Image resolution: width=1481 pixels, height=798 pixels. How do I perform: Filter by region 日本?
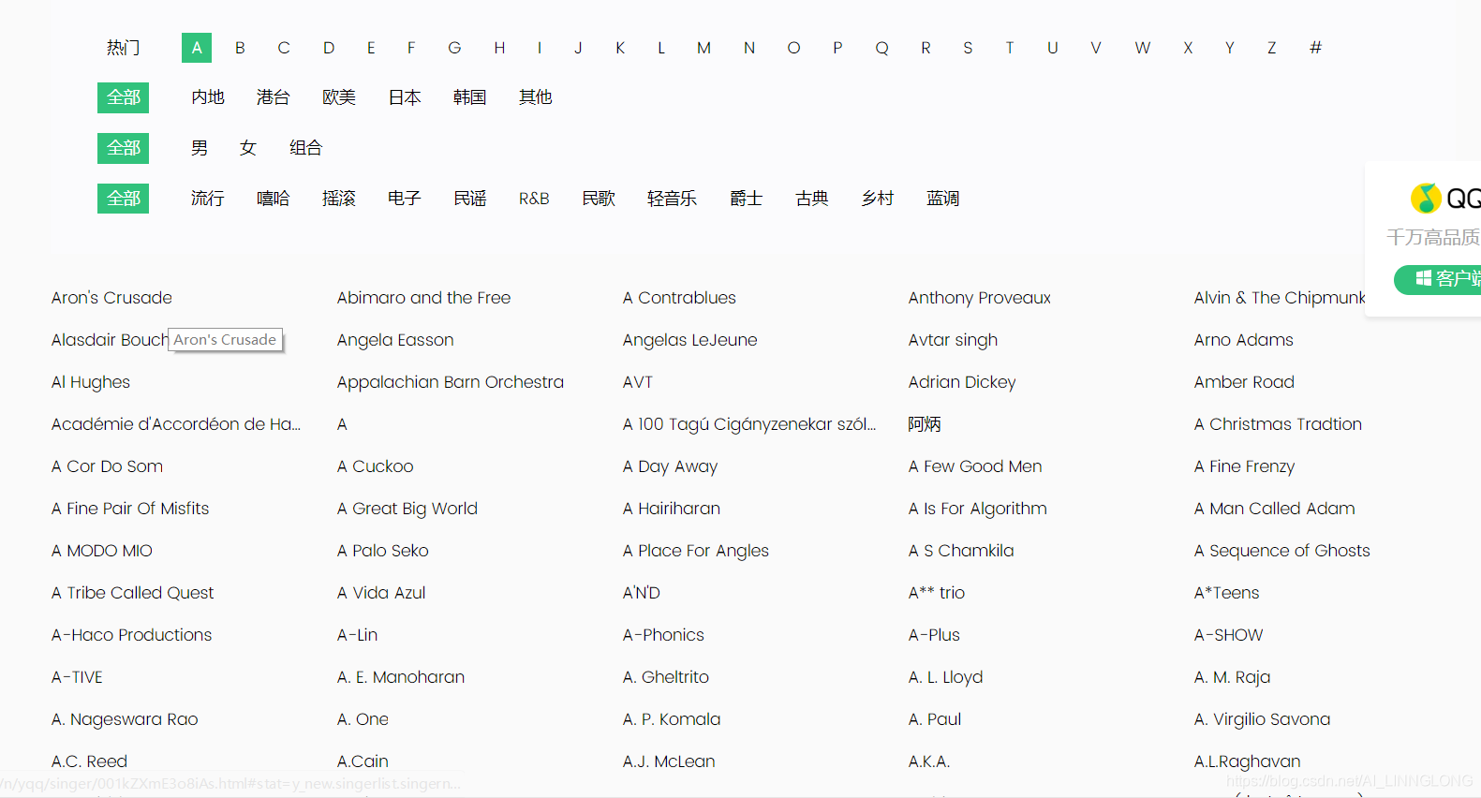tap(405, 97)
